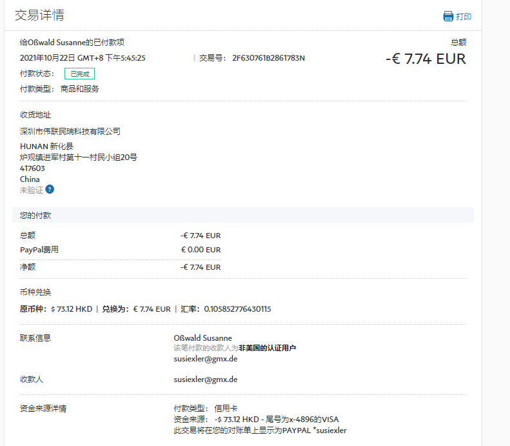Click postal code 417603 in address
This screenshot has height=446, width=510.
pyautogui.click(x=32, y=168)
